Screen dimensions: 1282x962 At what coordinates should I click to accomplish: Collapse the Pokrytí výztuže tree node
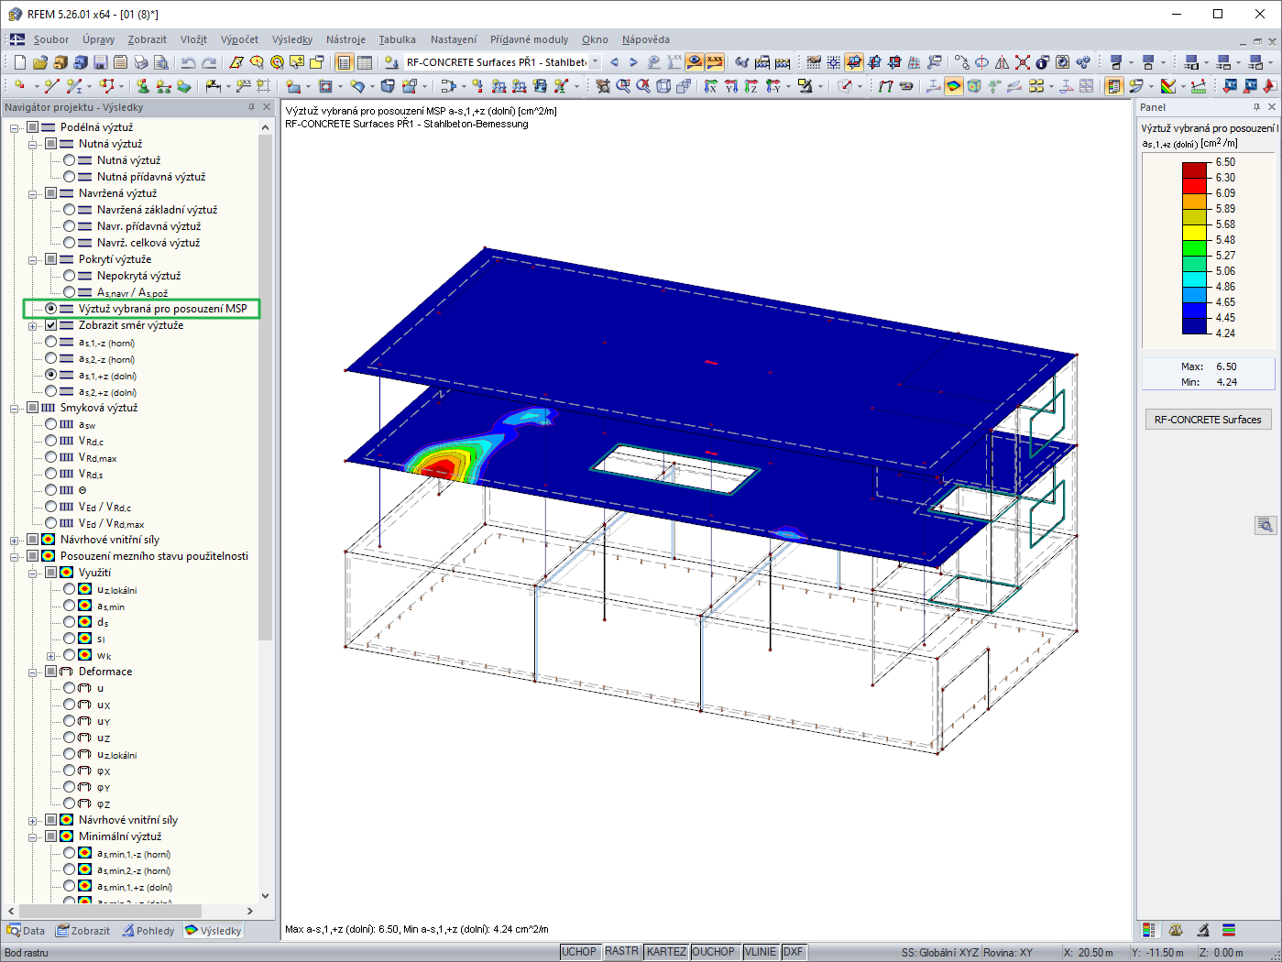point(33,259)
